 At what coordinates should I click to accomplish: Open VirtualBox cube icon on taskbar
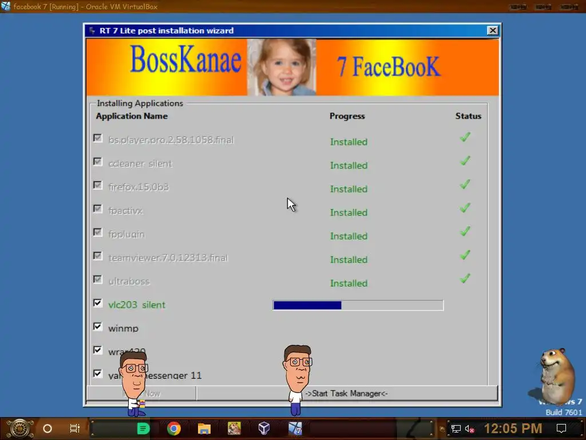[264, 429]
